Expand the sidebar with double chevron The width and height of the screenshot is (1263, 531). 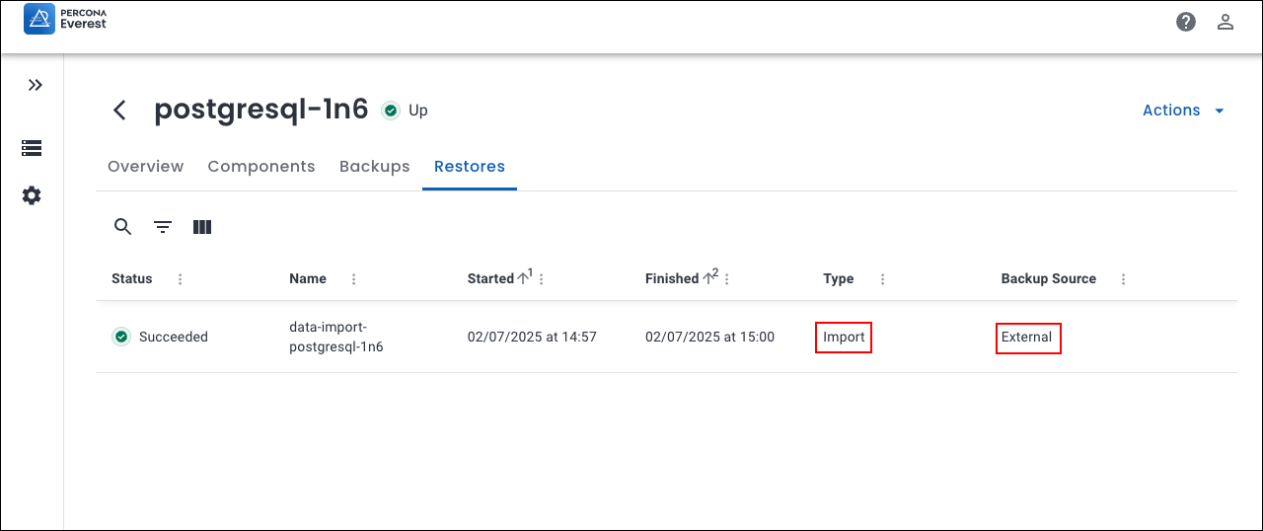pyautogui.click(x=36, y=85)
